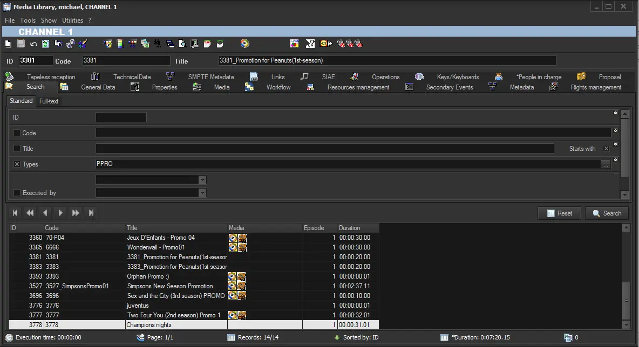The width and height of the screenshot is (639, 347).
Task: Go to last record with navigation arrow
Action: click(91, 213)
